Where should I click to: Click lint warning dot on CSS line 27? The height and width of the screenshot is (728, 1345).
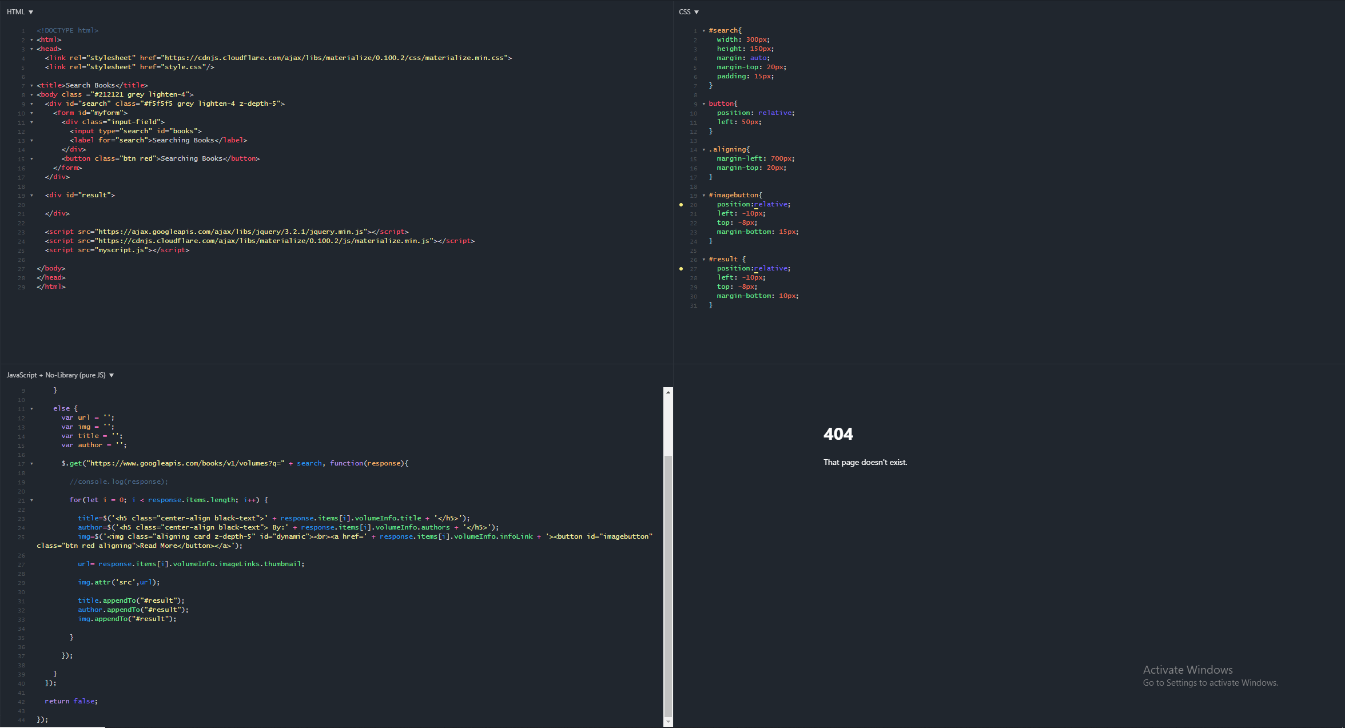point(681,269)
